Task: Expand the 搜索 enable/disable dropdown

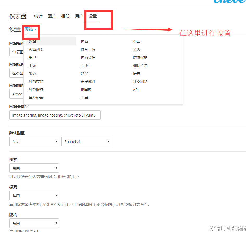Action: pos(34,168)
